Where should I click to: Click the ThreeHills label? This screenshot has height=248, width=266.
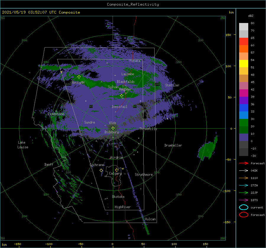(148, 129)
